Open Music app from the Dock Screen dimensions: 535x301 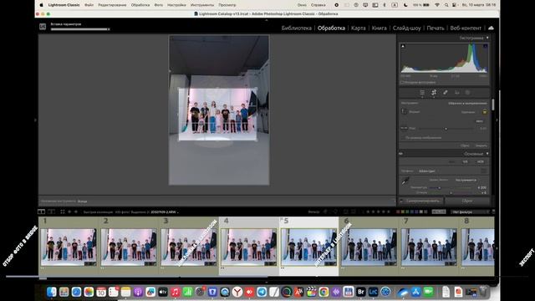(x=176, y=292)
